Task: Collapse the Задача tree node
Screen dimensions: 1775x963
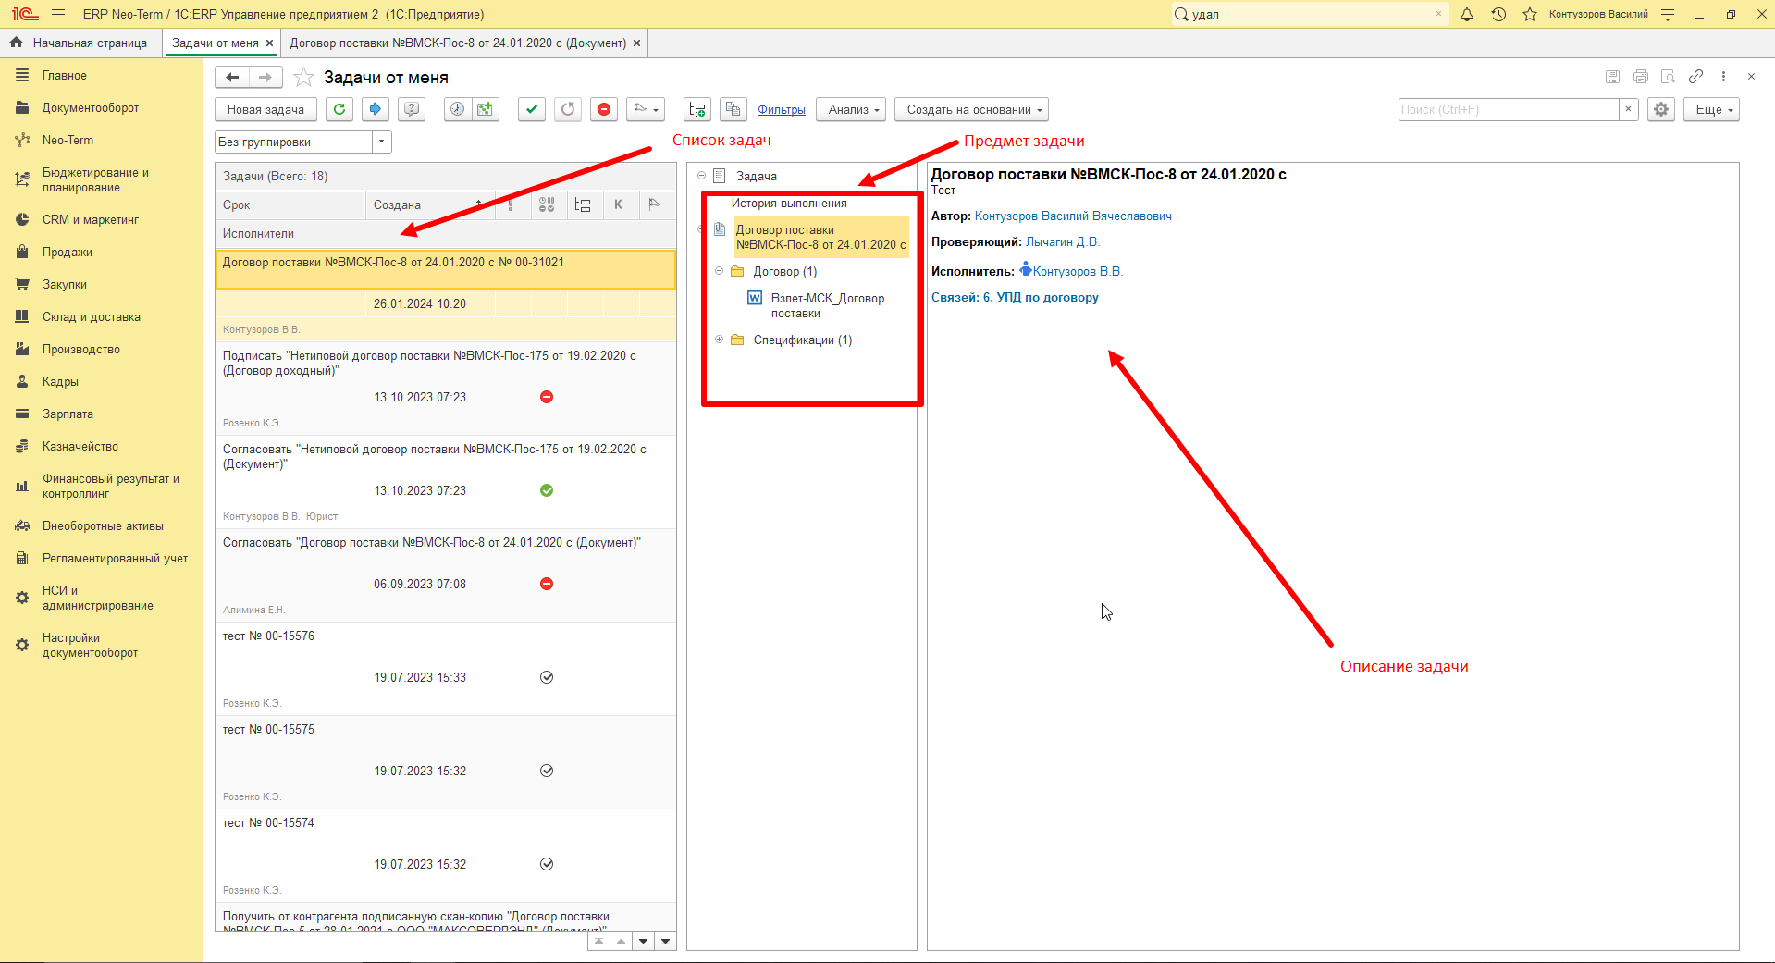Action: pos(701,176)
